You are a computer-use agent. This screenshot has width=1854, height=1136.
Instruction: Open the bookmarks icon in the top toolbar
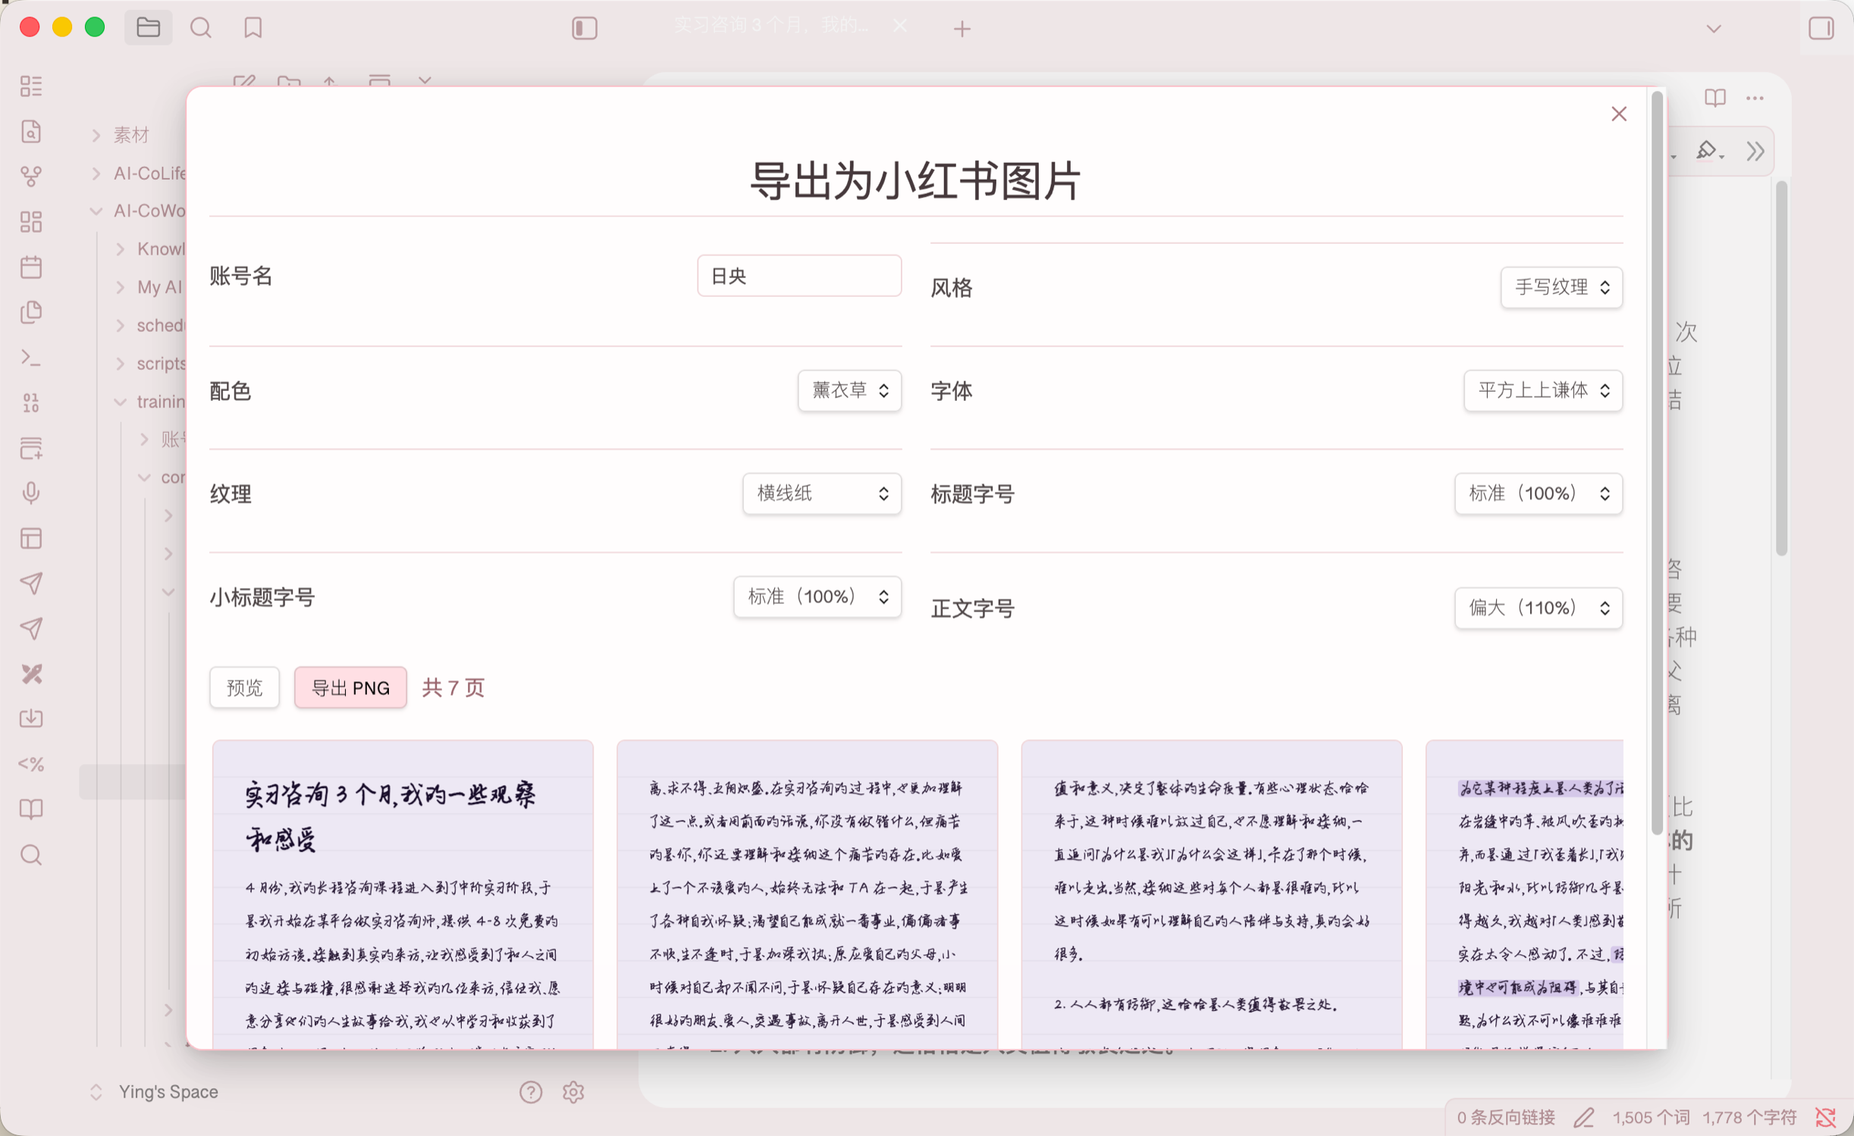click(253, 28)
